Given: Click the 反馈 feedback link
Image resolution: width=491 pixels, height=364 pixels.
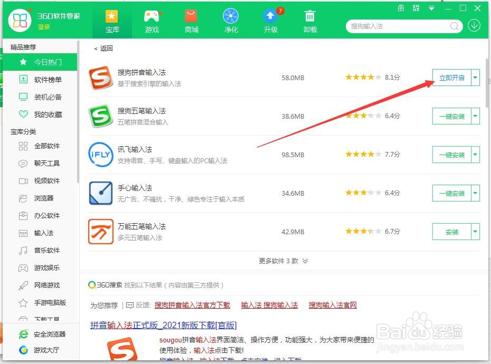Looking at the screenshot, I should 138,305.
